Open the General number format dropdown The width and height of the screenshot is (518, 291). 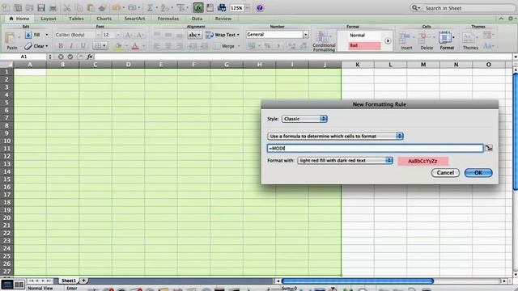306,34
